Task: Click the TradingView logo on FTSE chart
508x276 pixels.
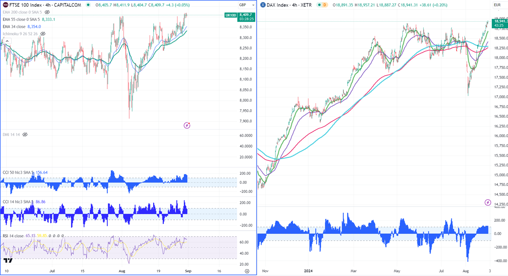Action: pos(8,261)
